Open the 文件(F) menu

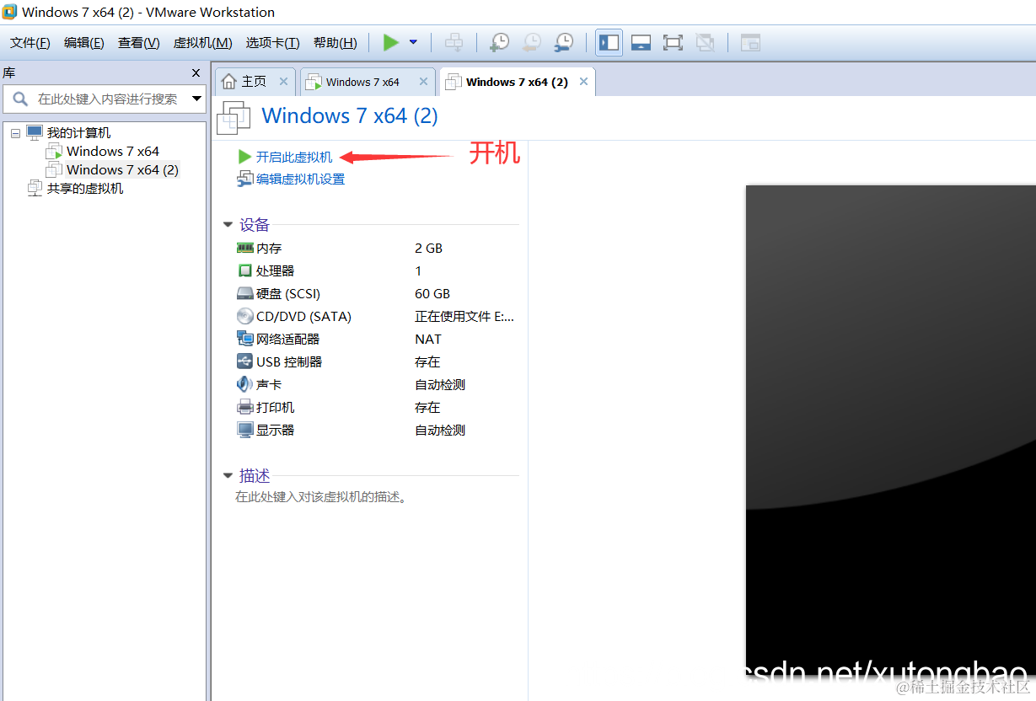tap(30, 43)
